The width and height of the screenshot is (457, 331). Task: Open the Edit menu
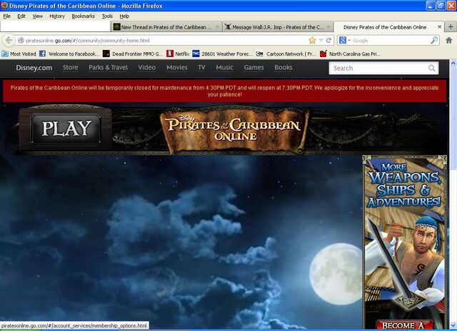tap(21, 16)
